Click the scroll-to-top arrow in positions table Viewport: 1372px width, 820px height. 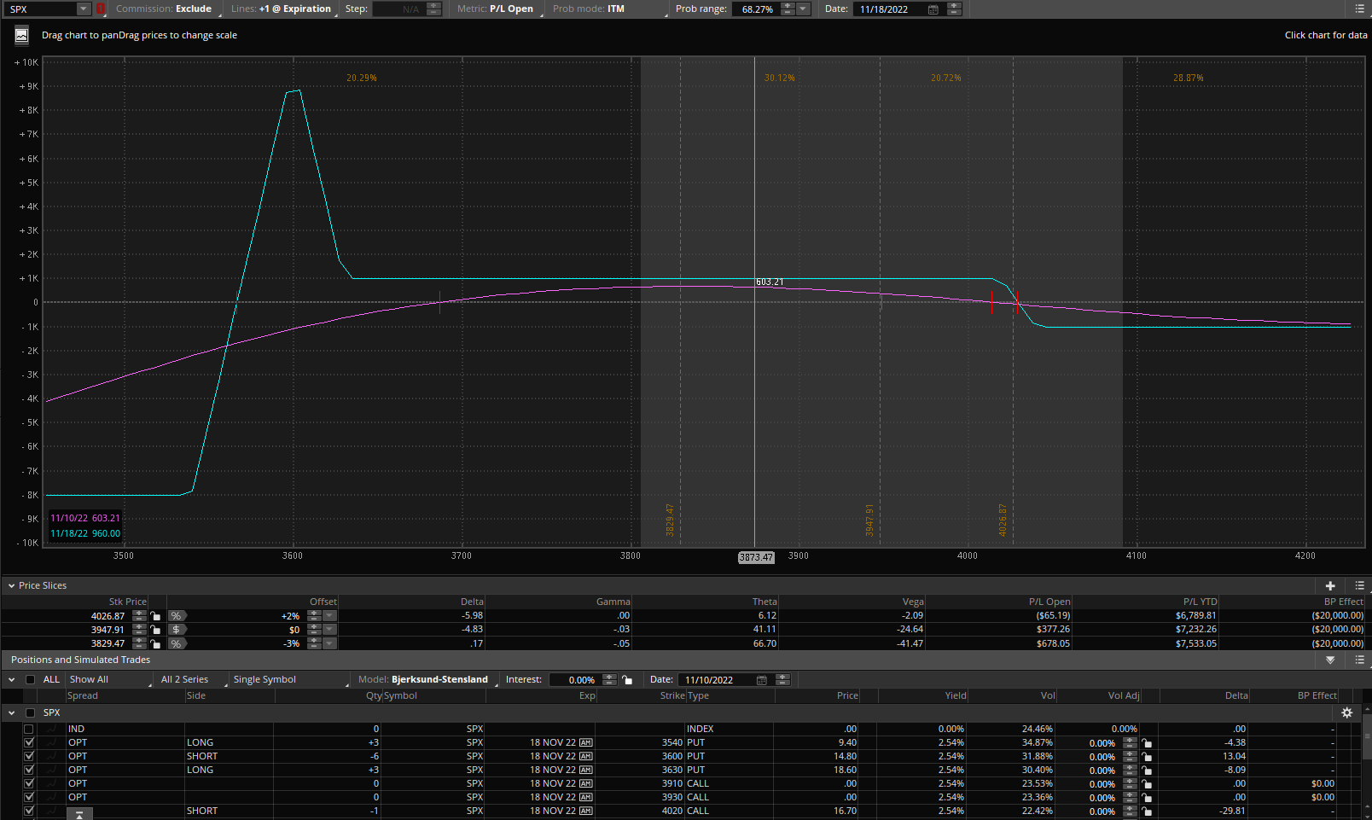pos(79,814)
